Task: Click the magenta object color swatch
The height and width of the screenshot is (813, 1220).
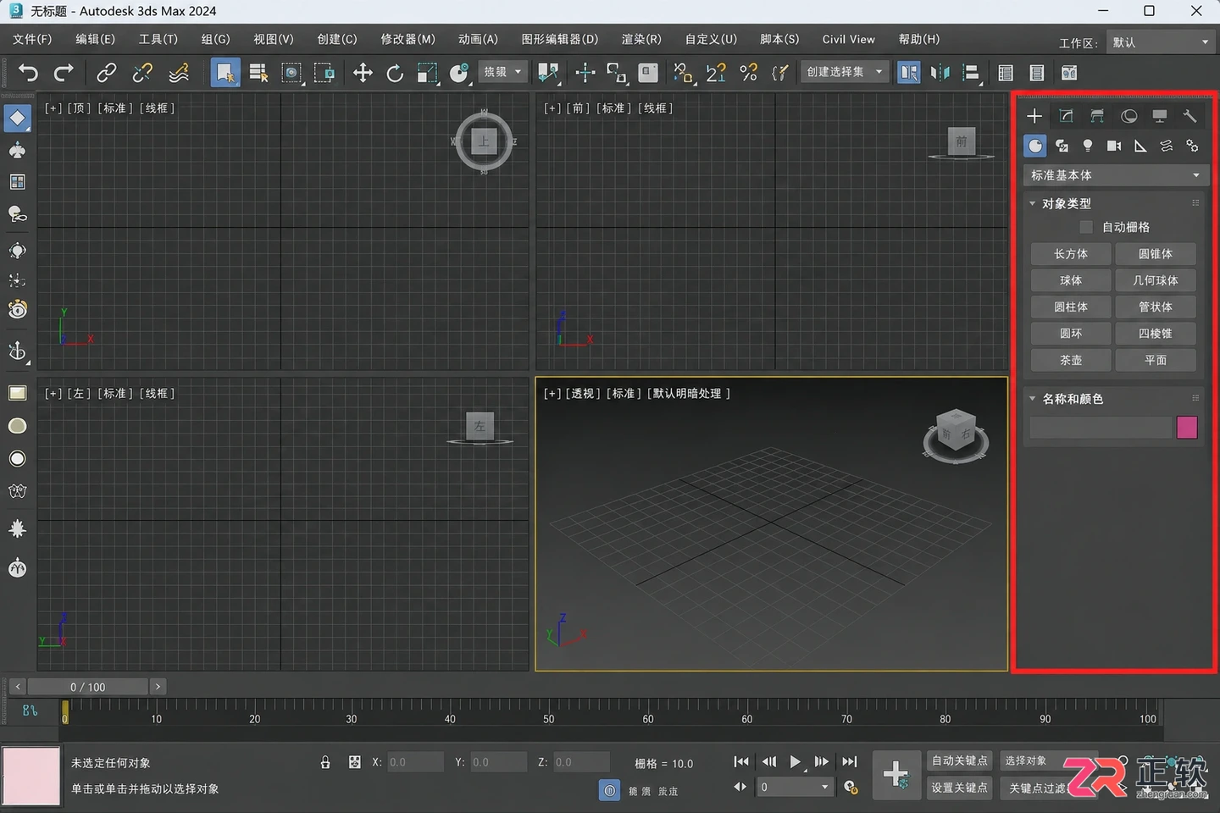Action: tap(1187, 427)
